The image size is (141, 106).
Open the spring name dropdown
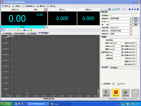pyautogui.click(x=131, y=18)
